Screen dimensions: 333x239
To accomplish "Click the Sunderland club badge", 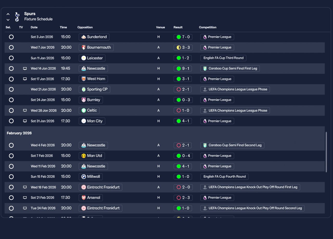I will pyautogui.click(x=84, y=37).
